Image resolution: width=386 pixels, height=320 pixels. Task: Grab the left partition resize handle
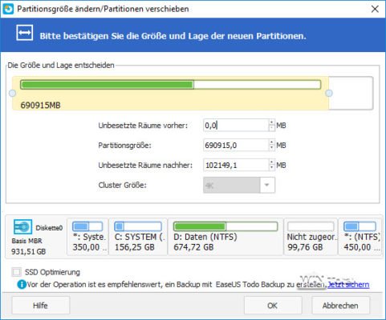(12, 93)
